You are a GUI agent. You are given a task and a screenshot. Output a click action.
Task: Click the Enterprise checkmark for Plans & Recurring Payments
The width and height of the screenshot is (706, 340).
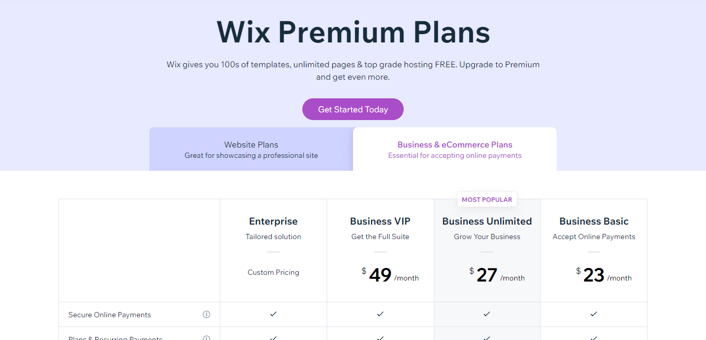[273, 337]
